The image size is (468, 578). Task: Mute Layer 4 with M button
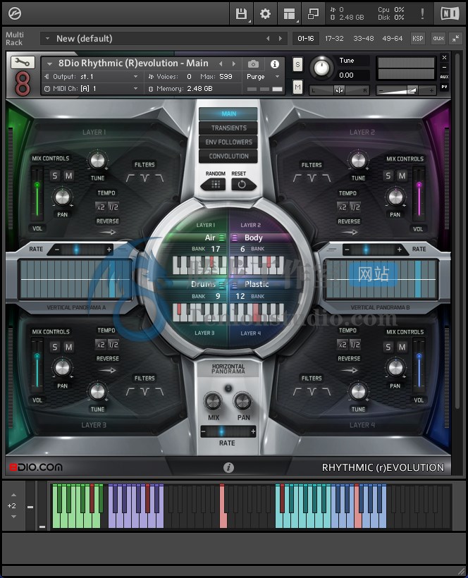[402, 347]
